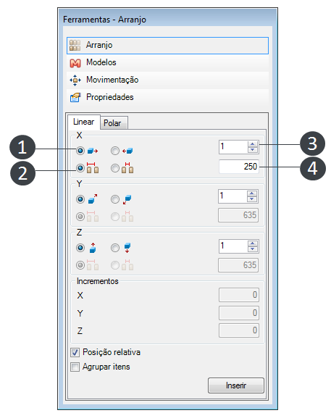Select X inner spacing measurement icon
Image resolution: width=331 pixels, height=413 pixels.
[x=127, y=168]
